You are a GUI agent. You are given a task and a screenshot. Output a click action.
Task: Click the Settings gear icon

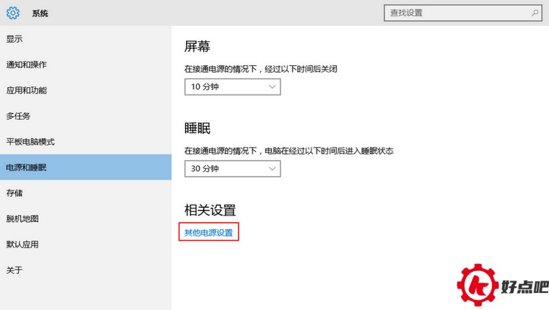tap(13, 13)
